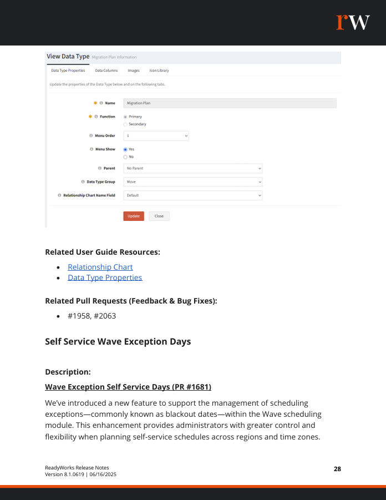
Task: Click the info icon beside Function
Action: (96, 117)
